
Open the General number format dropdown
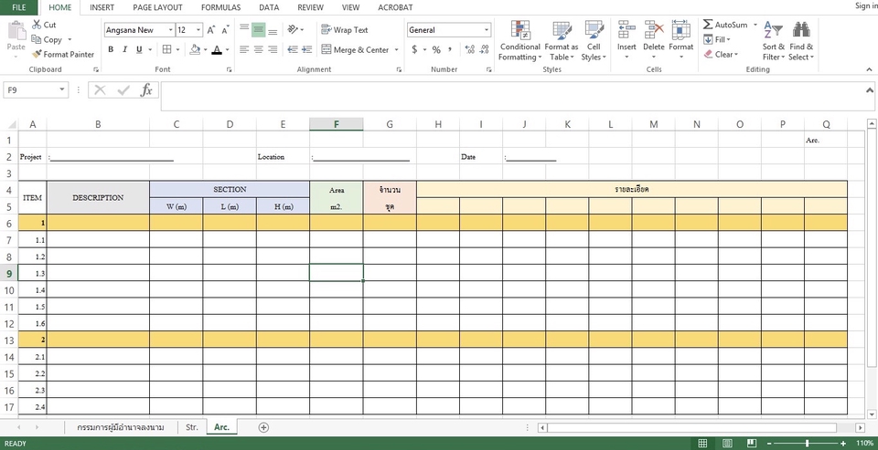[x=487, y=30]
